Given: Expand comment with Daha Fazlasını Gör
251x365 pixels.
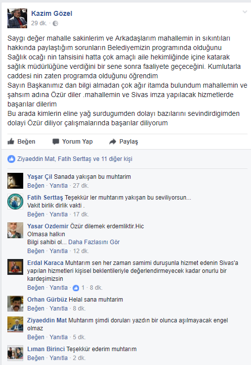Looking at the screenshot, I should pyautogui.click(x=94, y=242).
